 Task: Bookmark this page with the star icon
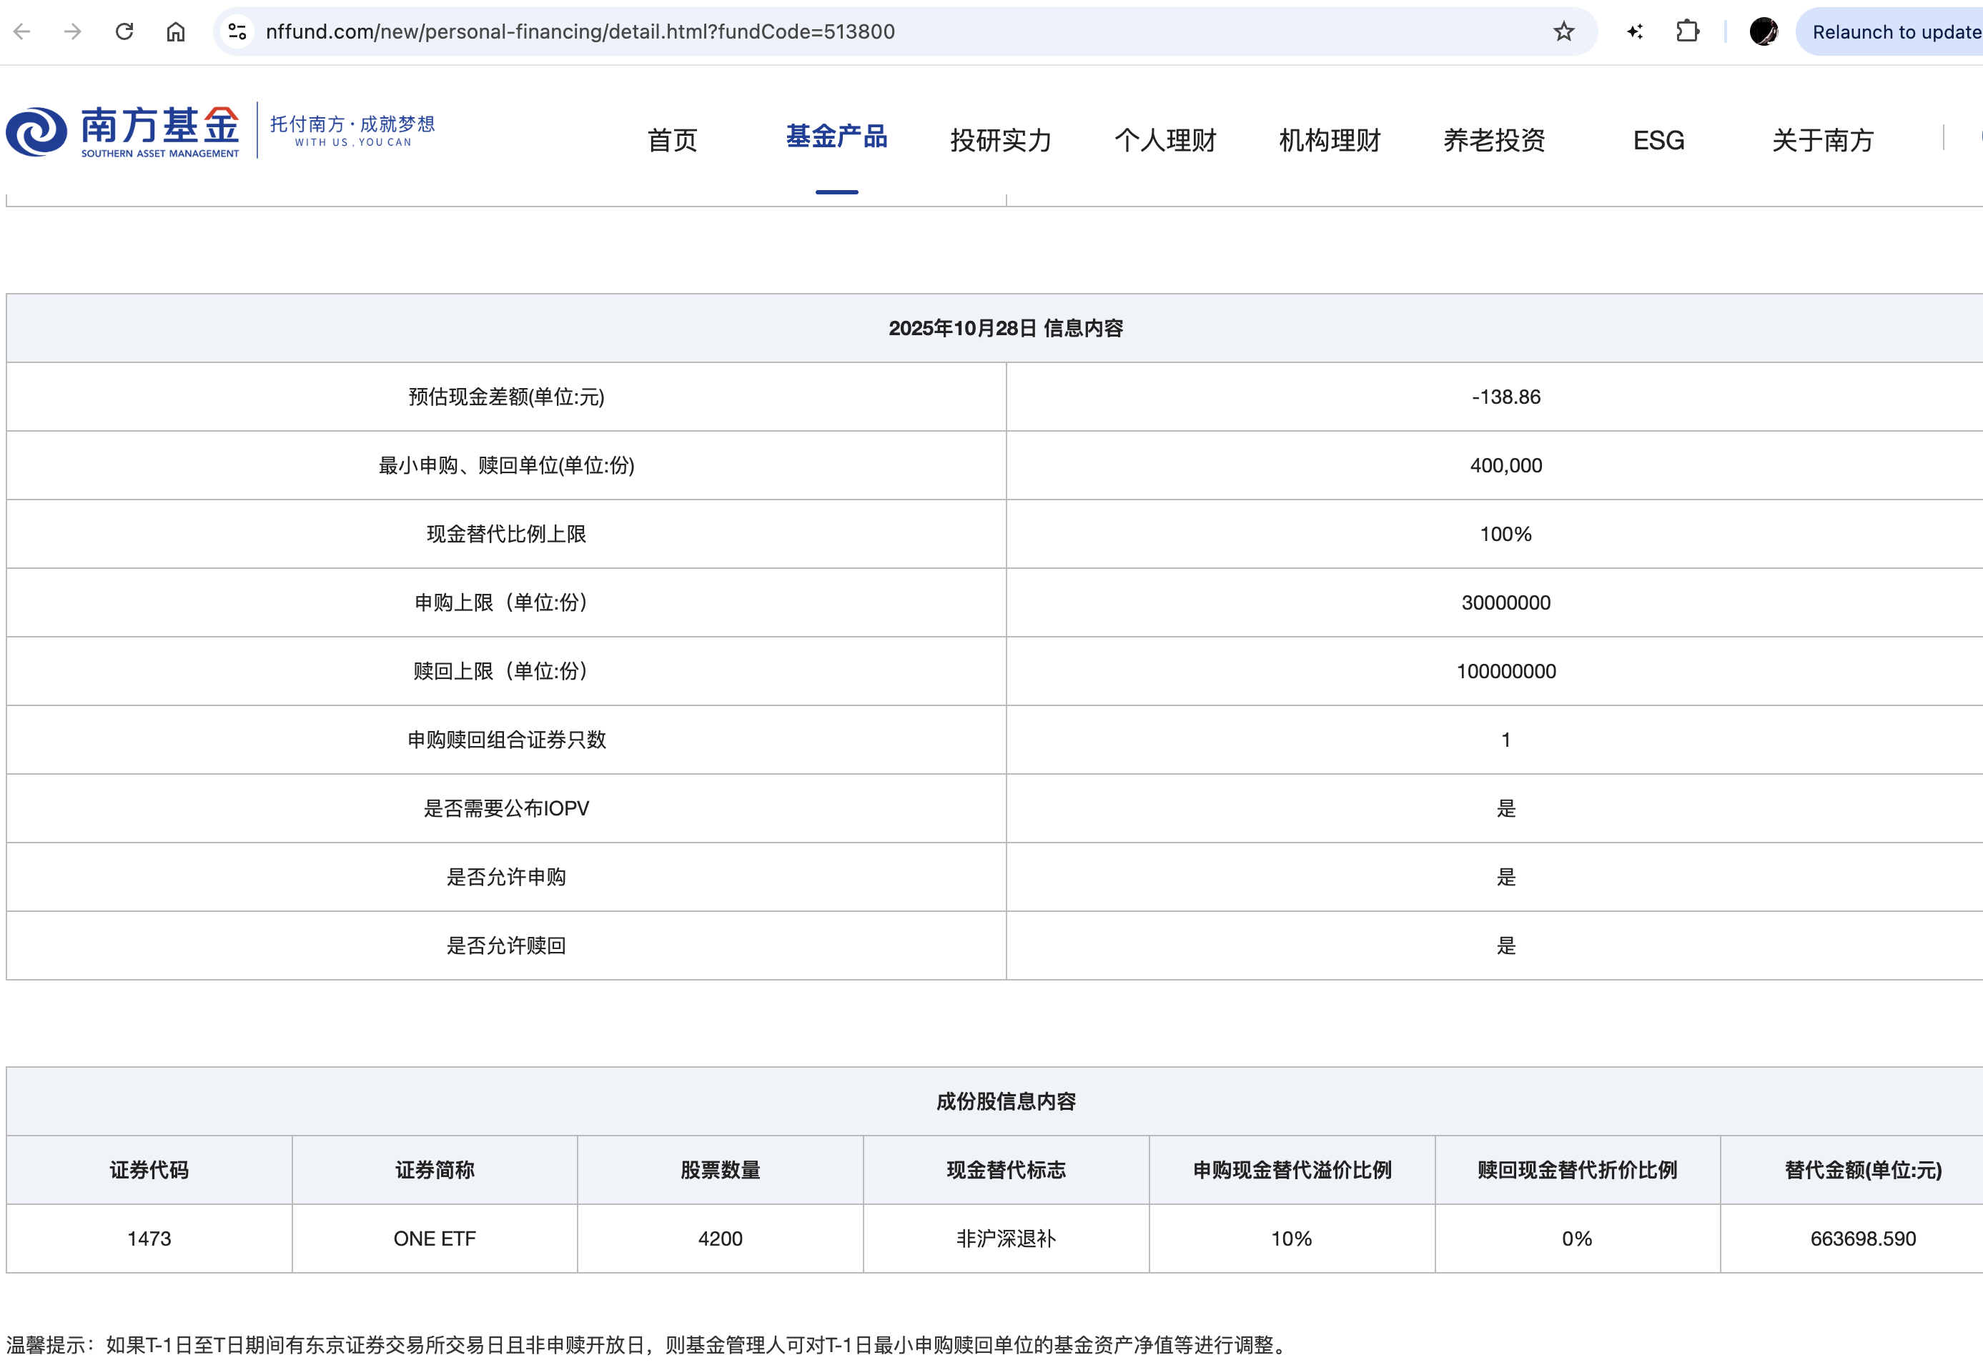[x=1563, y=31]
